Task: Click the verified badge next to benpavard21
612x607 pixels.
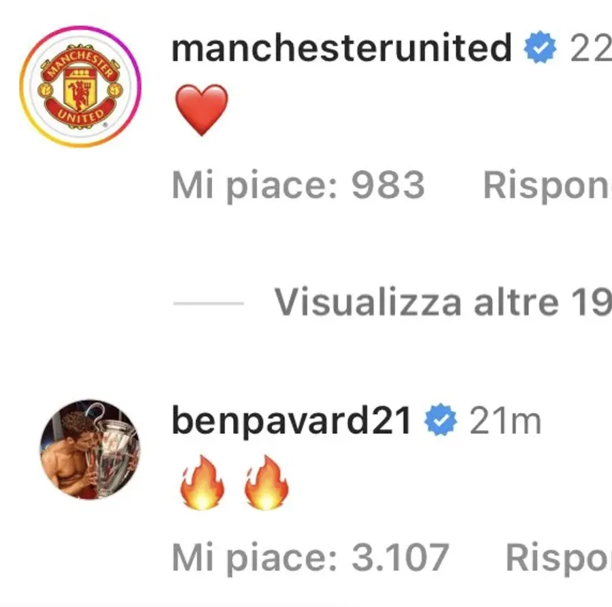Action: [442, 421]
